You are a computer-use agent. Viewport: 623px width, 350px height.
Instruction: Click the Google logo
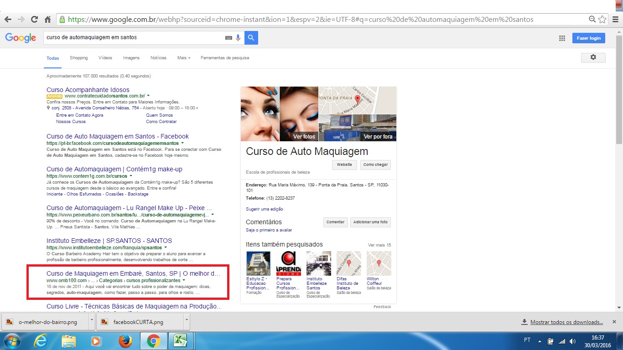pos(21,38)
